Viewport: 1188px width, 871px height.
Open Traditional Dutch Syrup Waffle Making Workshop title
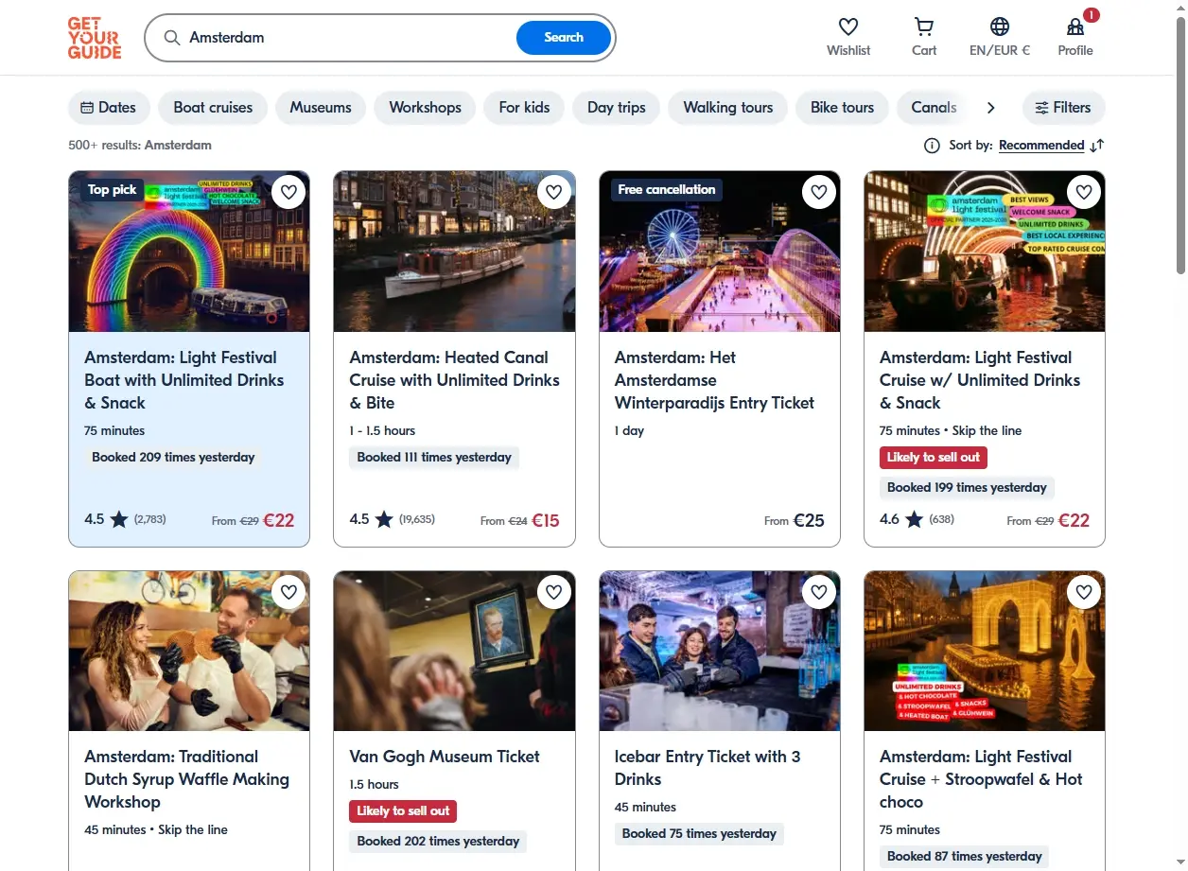(x=186, y=779)
